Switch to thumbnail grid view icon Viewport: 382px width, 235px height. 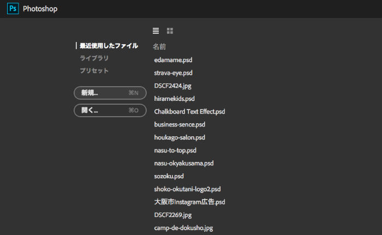(x=170, y=31)
